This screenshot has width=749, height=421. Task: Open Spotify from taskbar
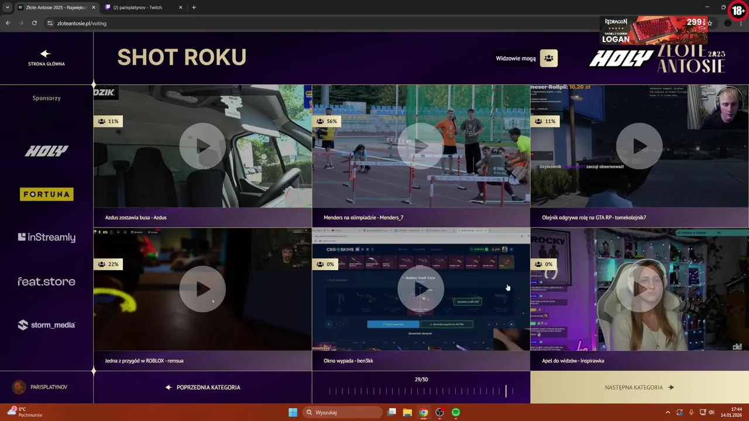tap(456, 412)
